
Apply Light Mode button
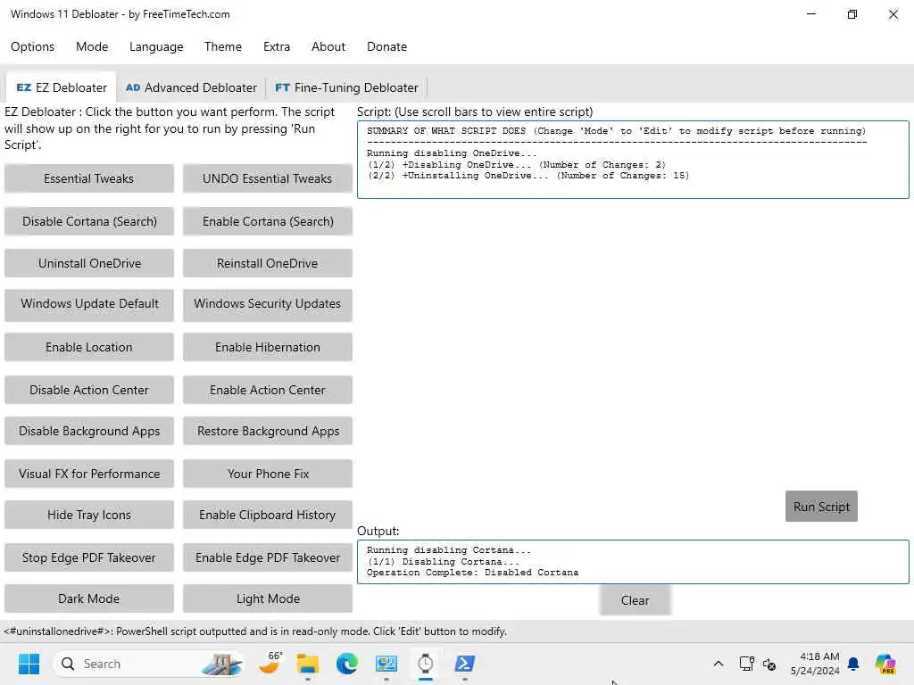pyautogui.click(x=267, y=598)
